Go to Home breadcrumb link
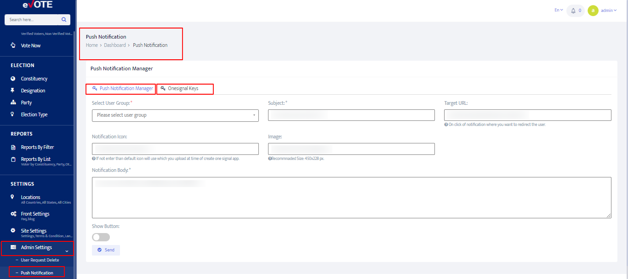This screenshot has width=628, height=279. (x=91, y=45)
